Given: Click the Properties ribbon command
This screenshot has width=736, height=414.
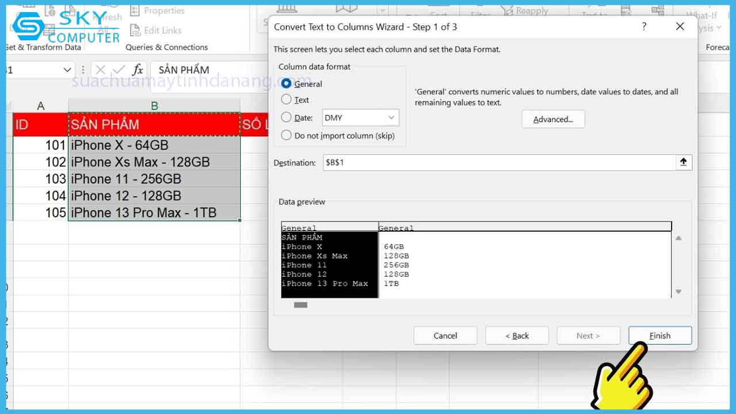Looking at the screenshot, I should 157,10.
